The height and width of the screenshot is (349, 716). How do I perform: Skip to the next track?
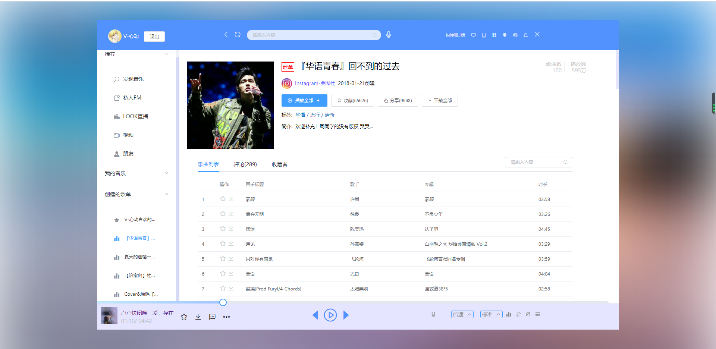point(346,315)
